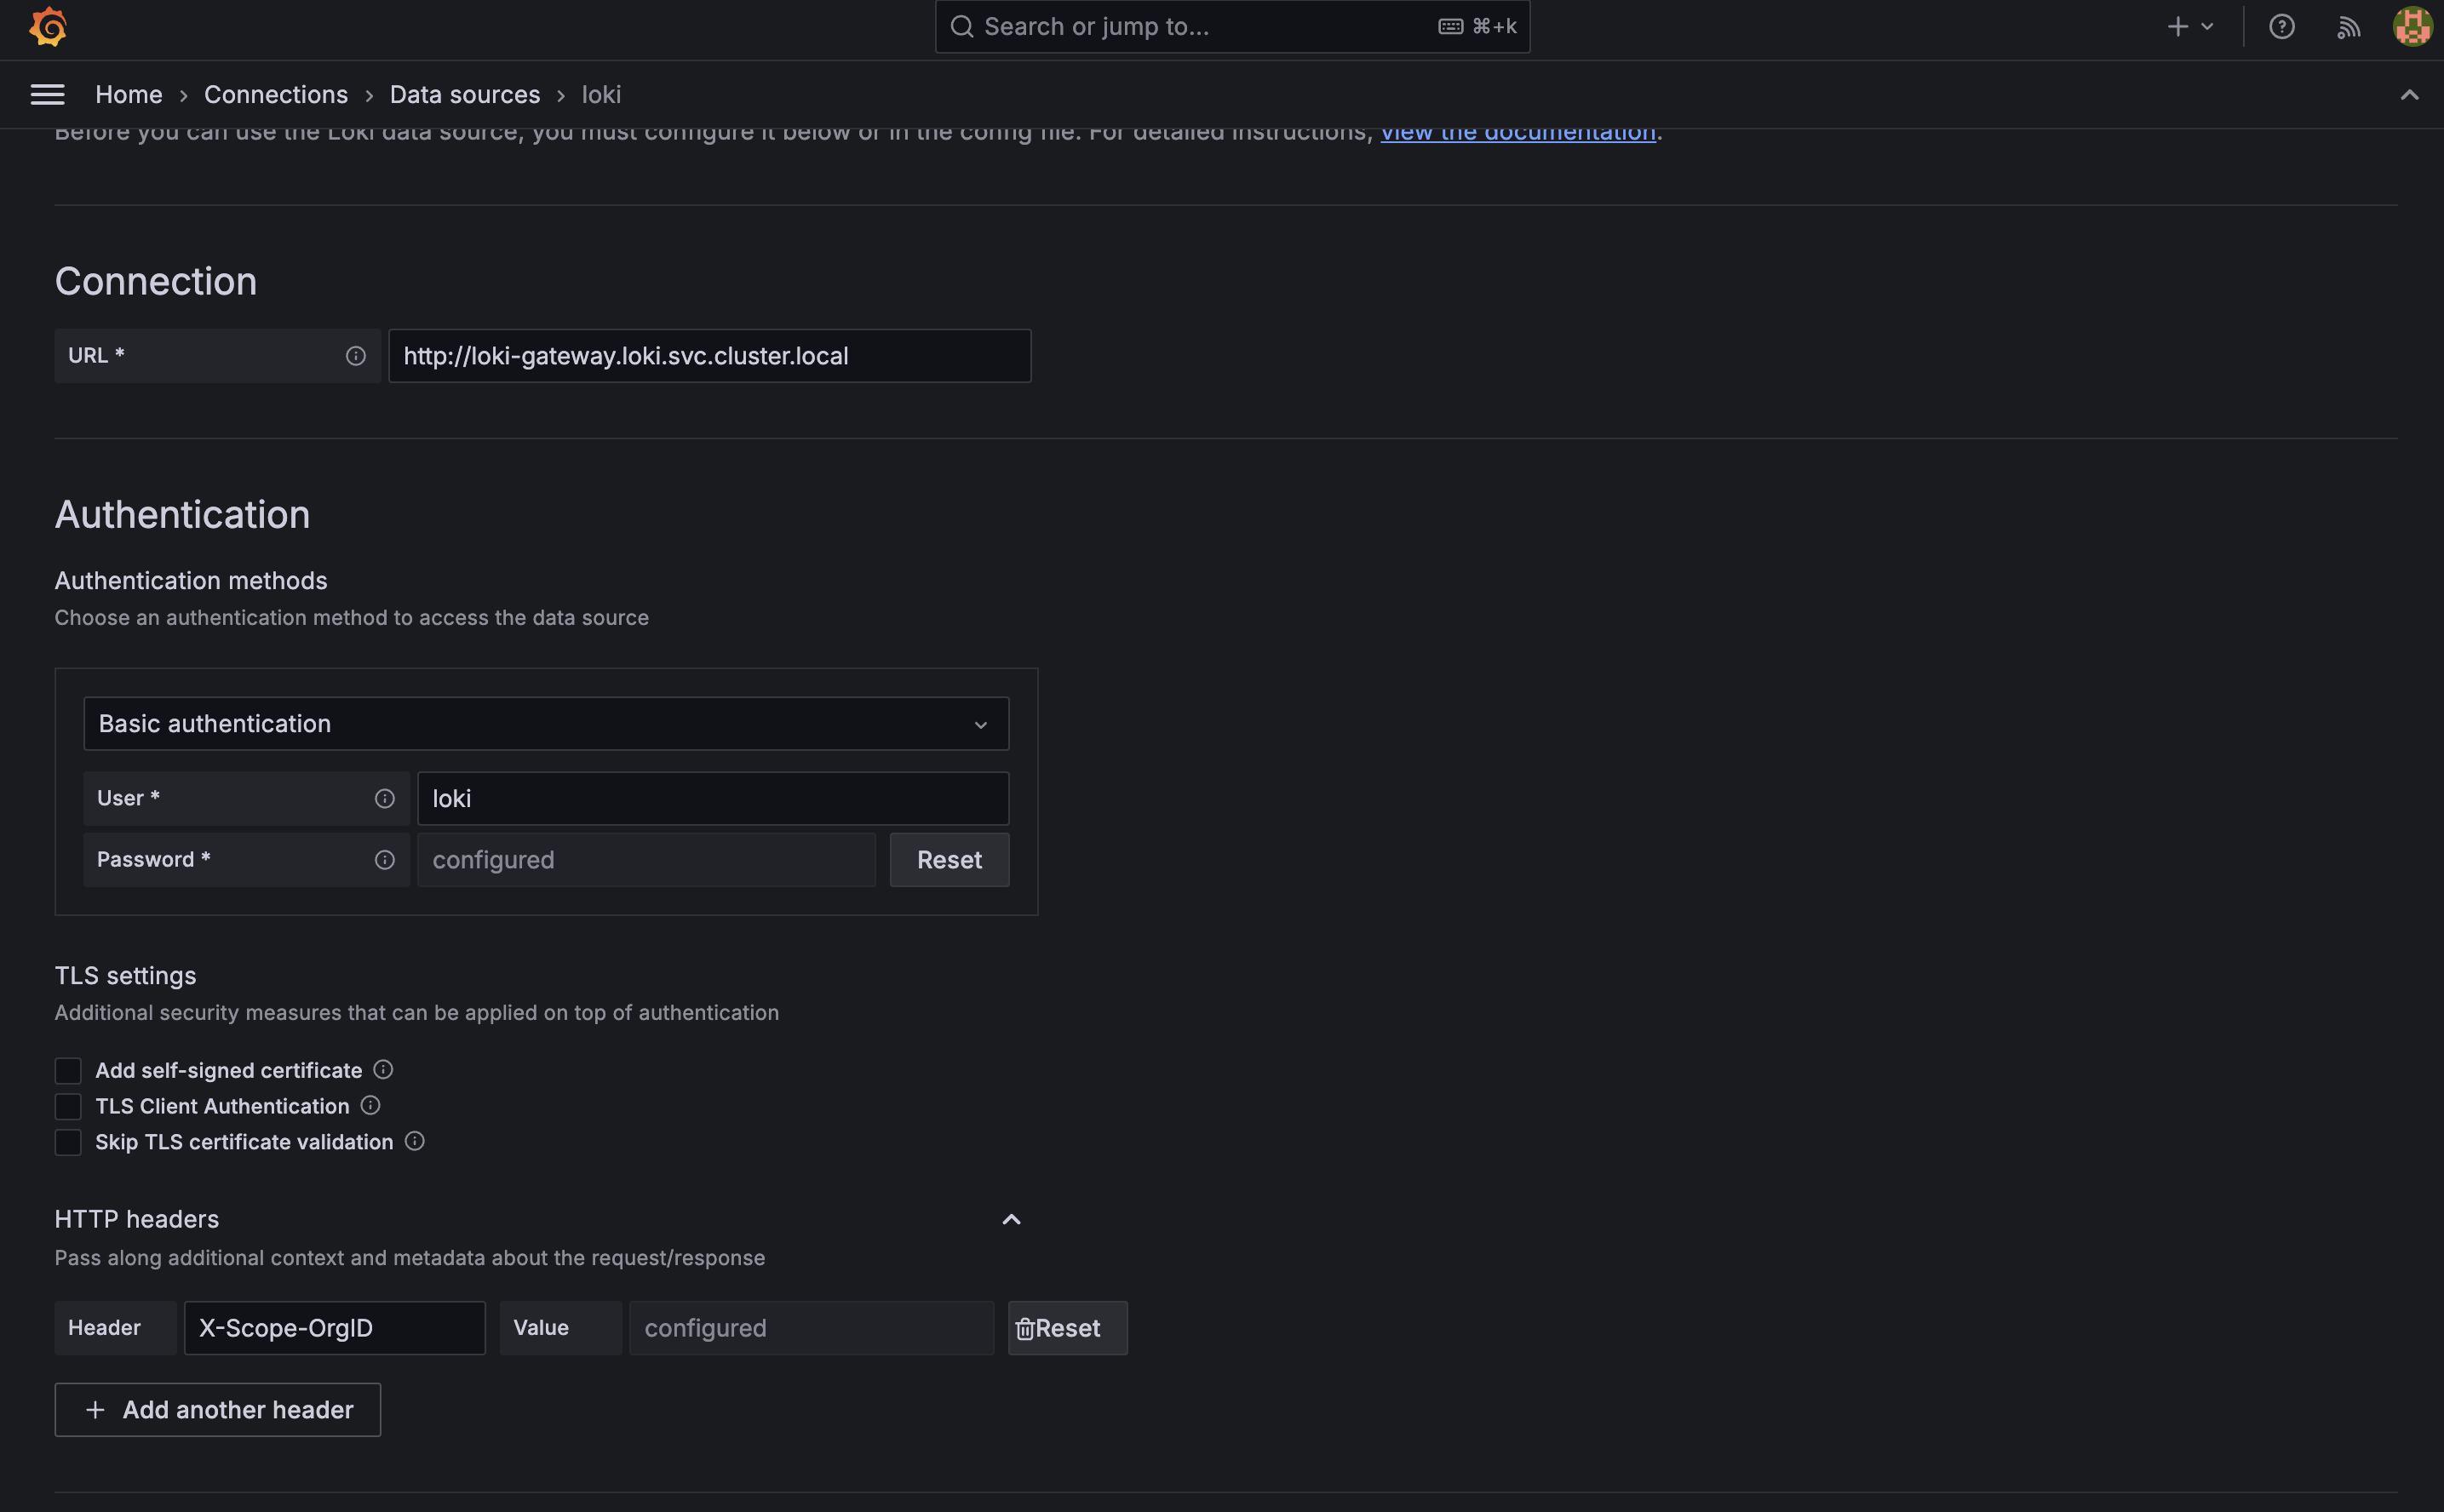Viewport: 2444px width, 1512px height.
Task: Open the help question mark icon
Action: click(2281, 27)
